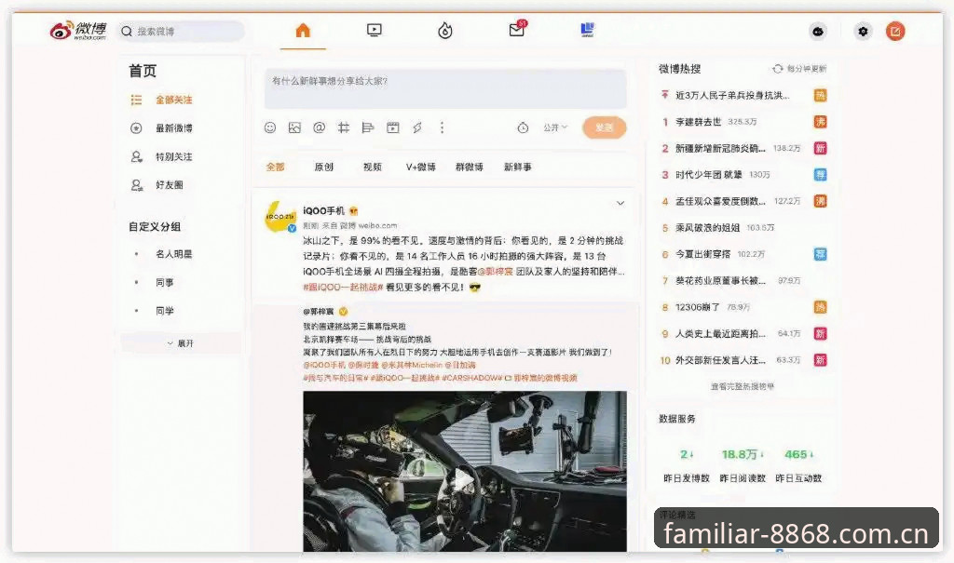Open hot search 人类史上最近距离拍...
This screenshot has width=954, height=563.
tap(720, 334)
